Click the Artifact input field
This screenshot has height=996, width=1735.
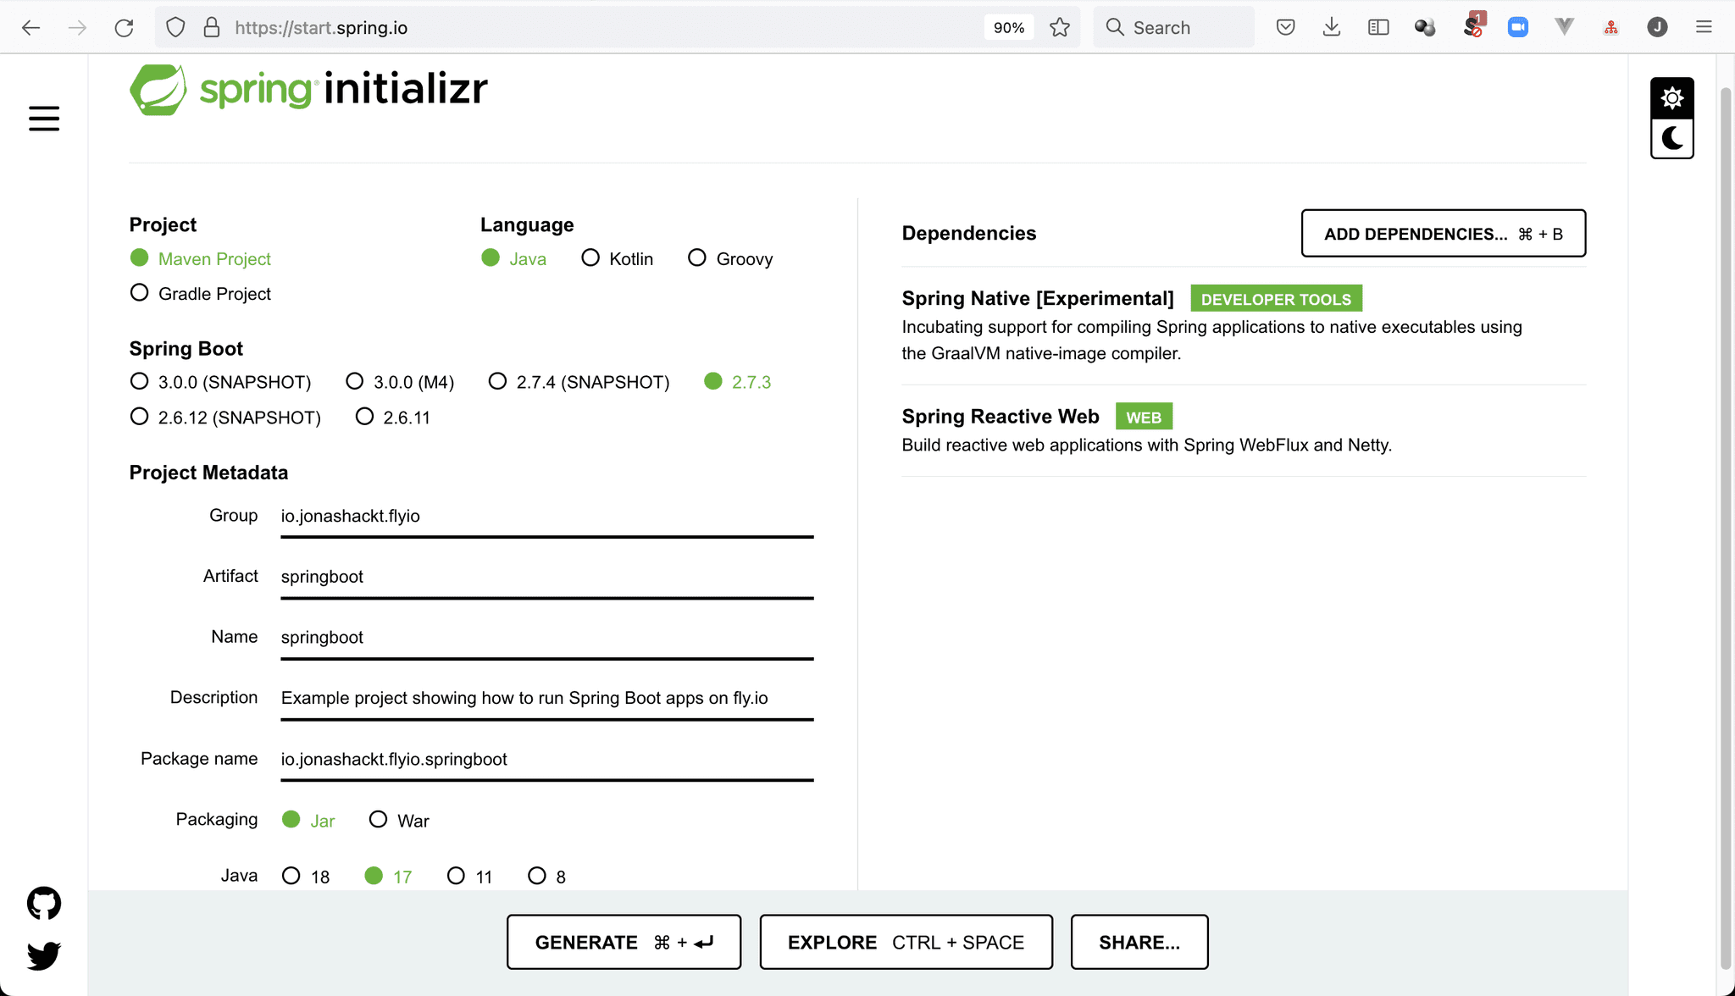[546, 577]
